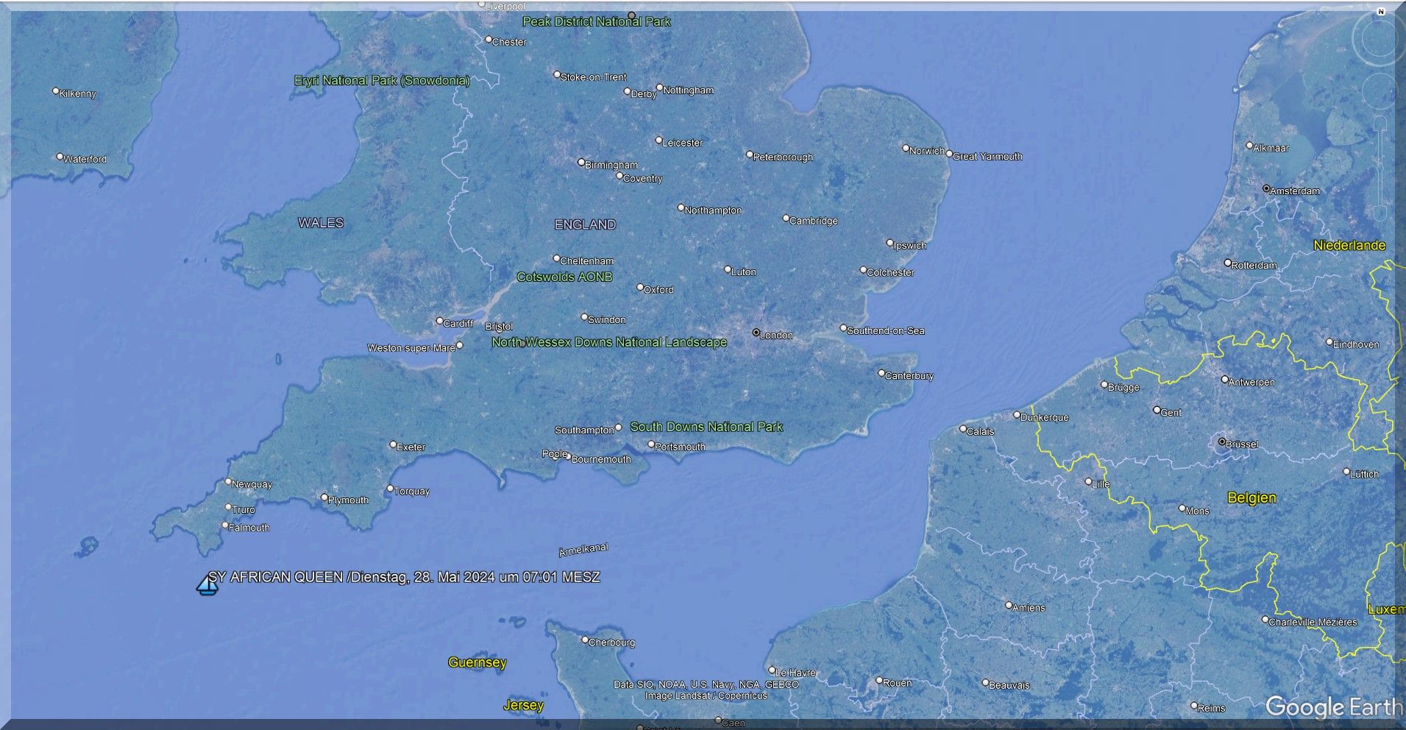Image resolution: width=1406 pixels, height=730 pixels.
Task: Click the North 'N' compass button
Action: [x=1381, y=12]
